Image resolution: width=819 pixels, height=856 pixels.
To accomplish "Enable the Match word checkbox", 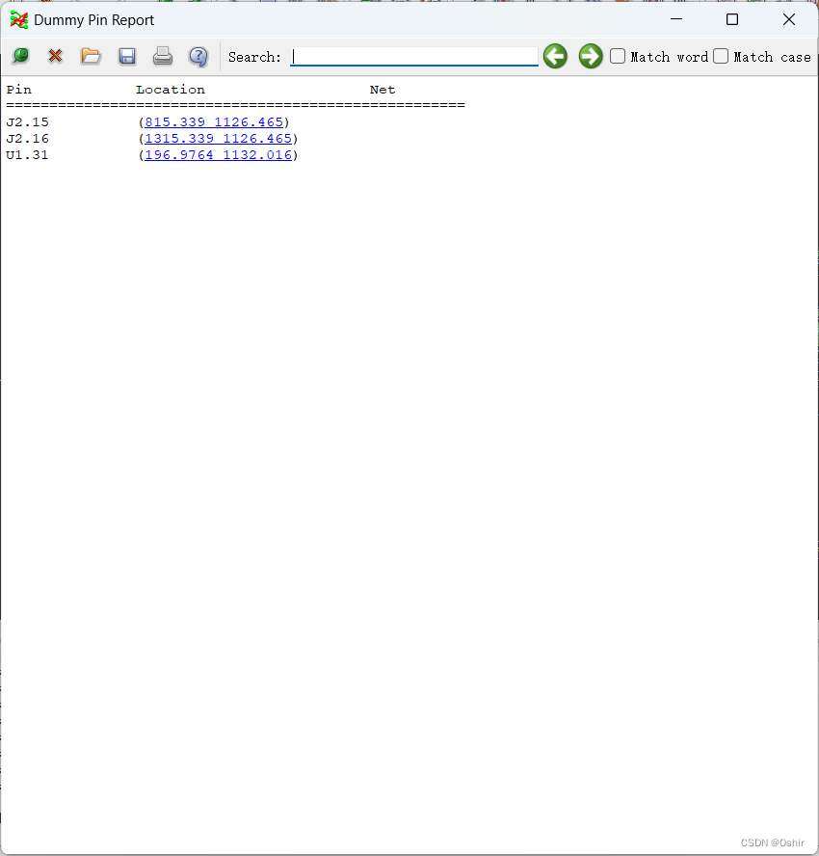I will coord(619,57).
